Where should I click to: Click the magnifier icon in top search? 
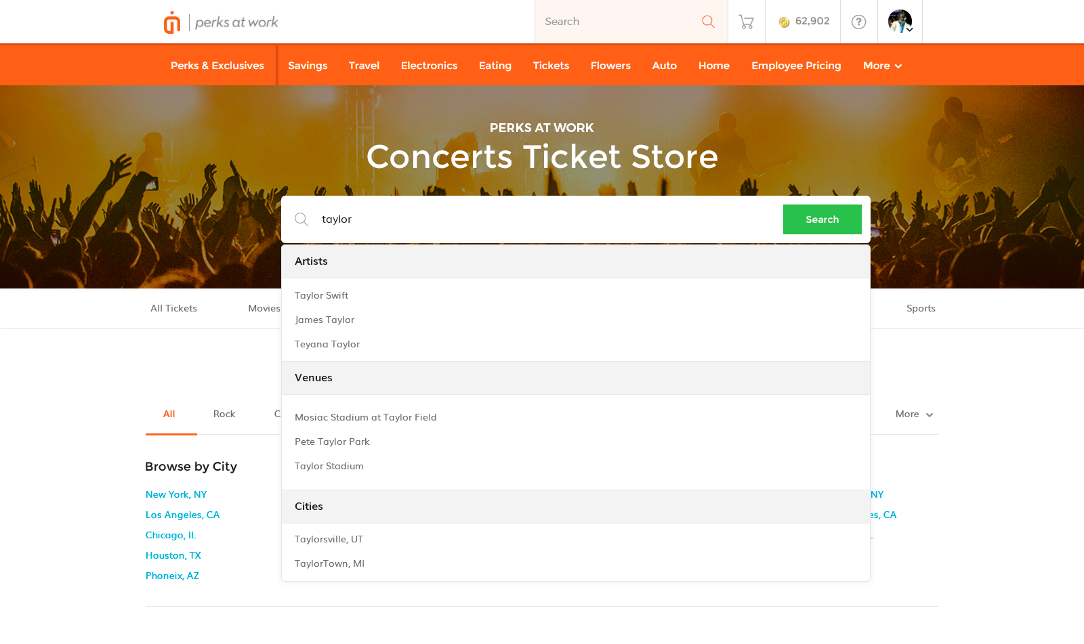[708, 22]
